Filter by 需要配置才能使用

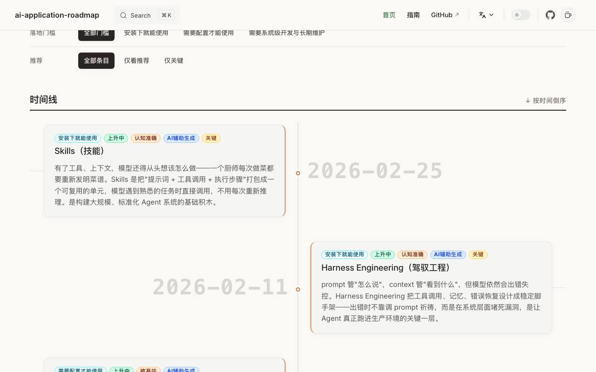[209, 33]
